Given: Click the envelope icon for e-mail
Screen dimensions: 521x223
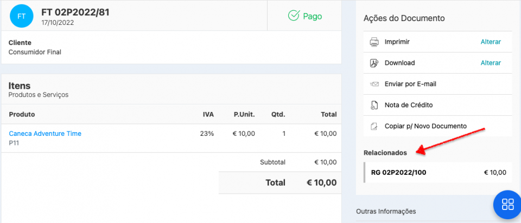Looking at the screenshot, I should click(x=374, y=84).
